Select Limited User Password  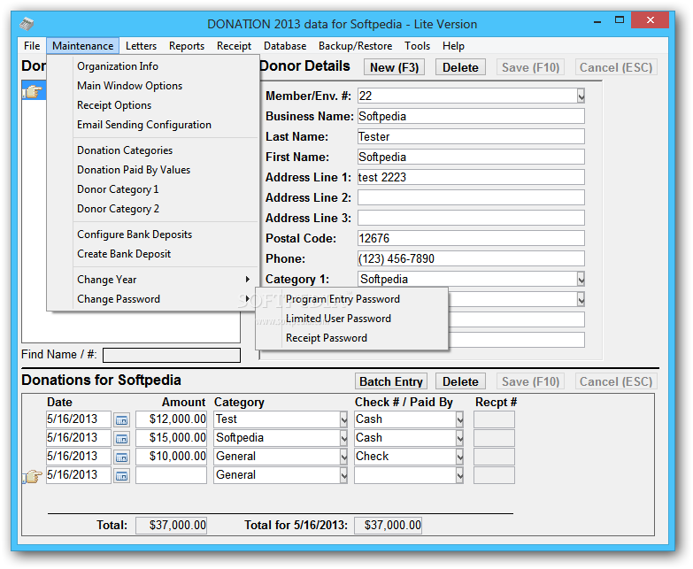coord(351,319)
